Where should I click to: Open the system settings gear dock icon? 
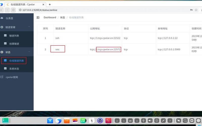[100, 121]
